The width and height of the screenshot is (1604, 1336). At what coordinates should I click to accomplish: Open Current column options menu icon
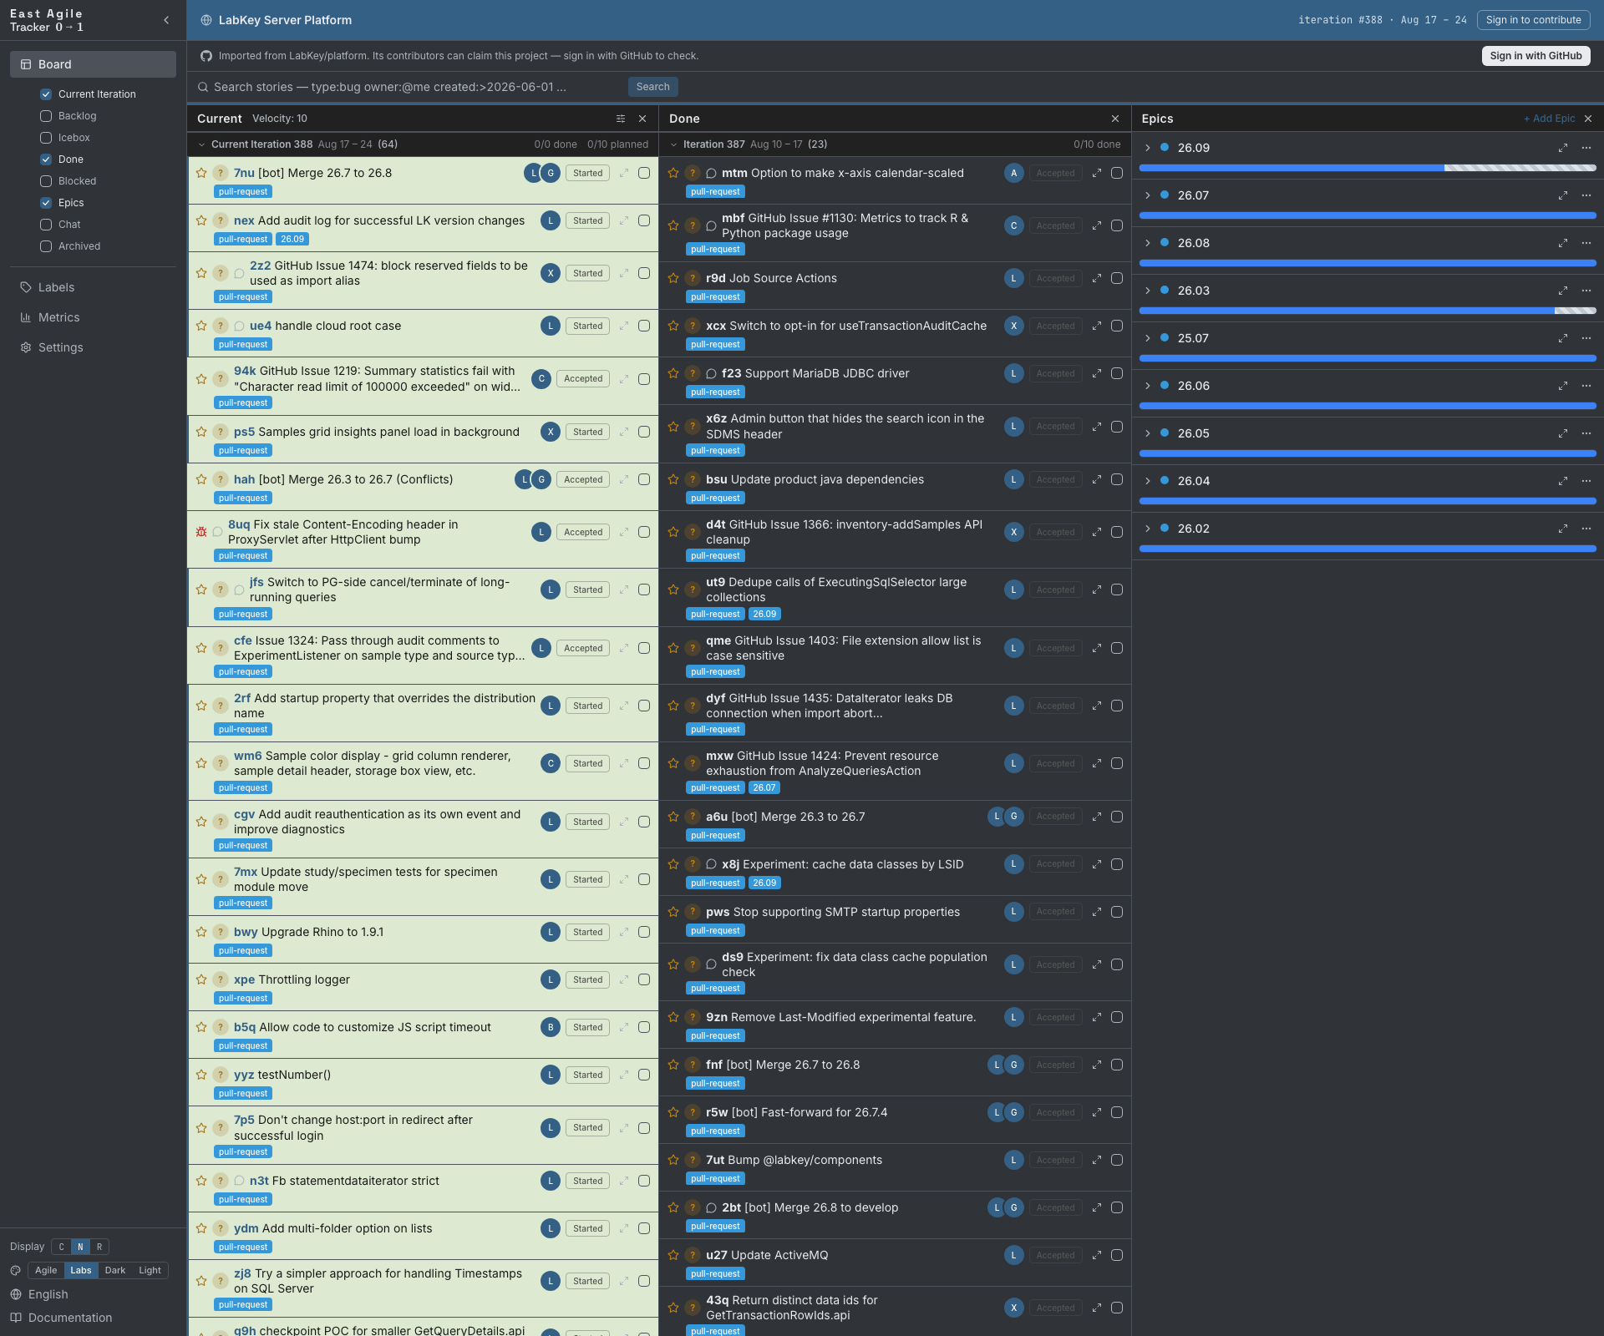tap(621, 119)
